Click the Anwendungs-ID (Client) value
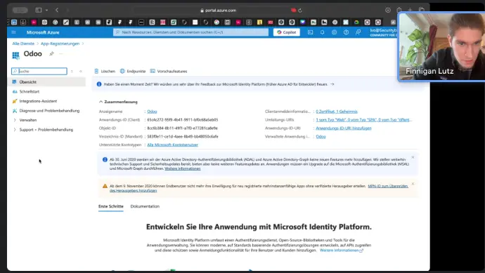 pyautogui.click(x=183, y=120)
